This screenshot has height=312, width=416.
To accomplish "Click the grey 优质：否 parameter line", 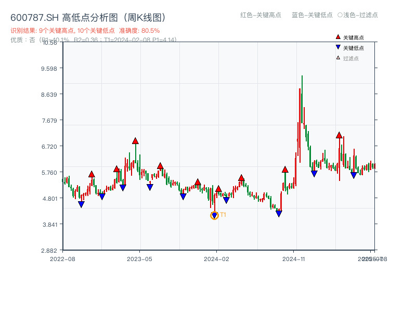I will click(94, 40).
